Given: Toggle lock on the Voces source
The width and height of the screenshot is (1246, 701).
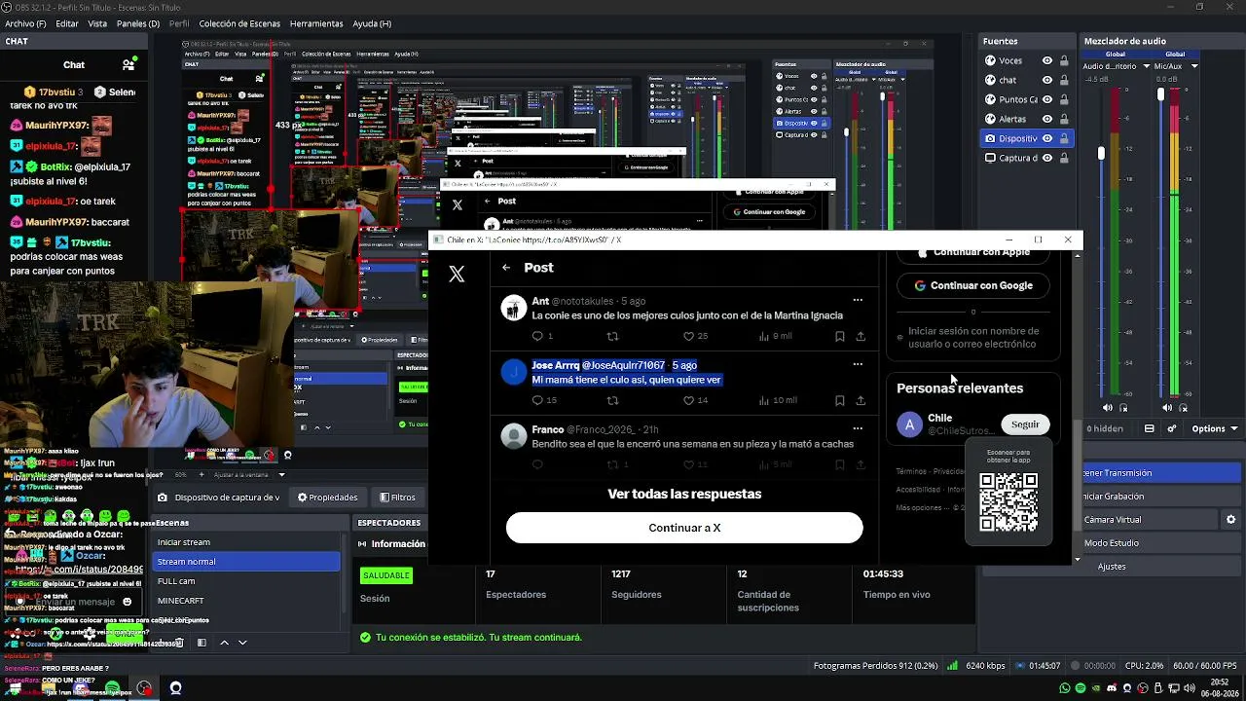Looking at the screenshot, I should pyautogui.click(x=1063, y=60).
